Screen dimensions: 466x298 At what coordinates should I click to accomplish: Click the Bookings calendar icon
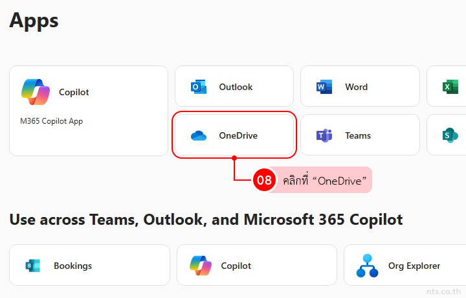(x=32, y=266)
